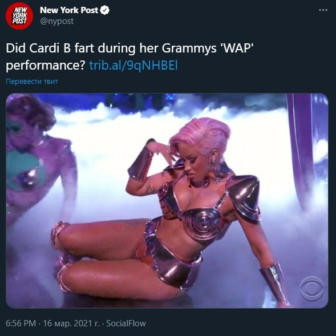Click the word Grammys in the tweet
This screenshot has width=336, height=336.
pyautogui.click(x=189, y=48)
